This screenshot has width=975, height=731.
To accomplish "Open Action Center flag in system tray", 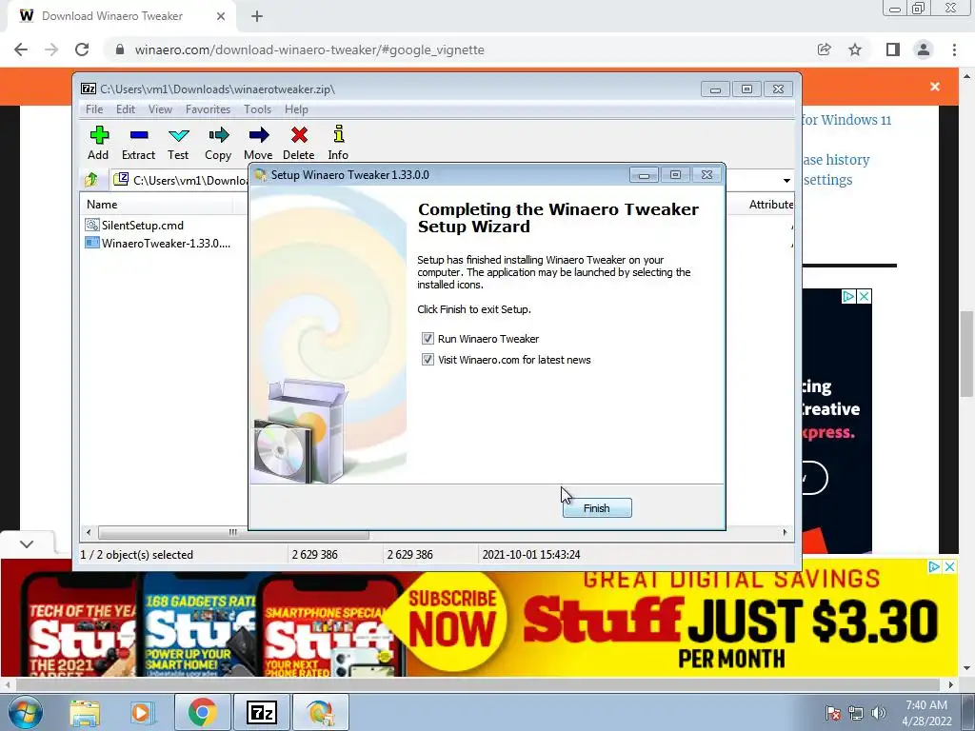I will tap(832, 713).
